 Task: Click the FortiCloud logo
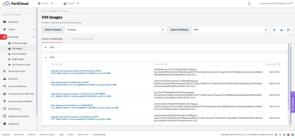pos(16,3)
